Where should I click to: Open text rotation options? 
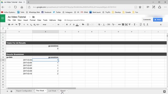coord(113,25)
